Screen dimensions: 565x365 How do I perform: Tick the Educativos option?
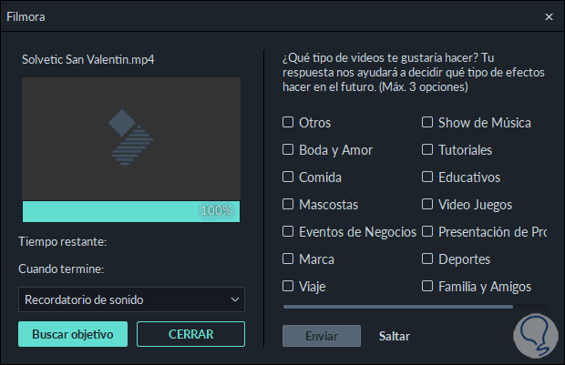(427, 177)
